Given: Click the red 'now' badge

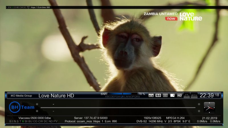Looking at the screenshot, I should click(x=171, y=18).
